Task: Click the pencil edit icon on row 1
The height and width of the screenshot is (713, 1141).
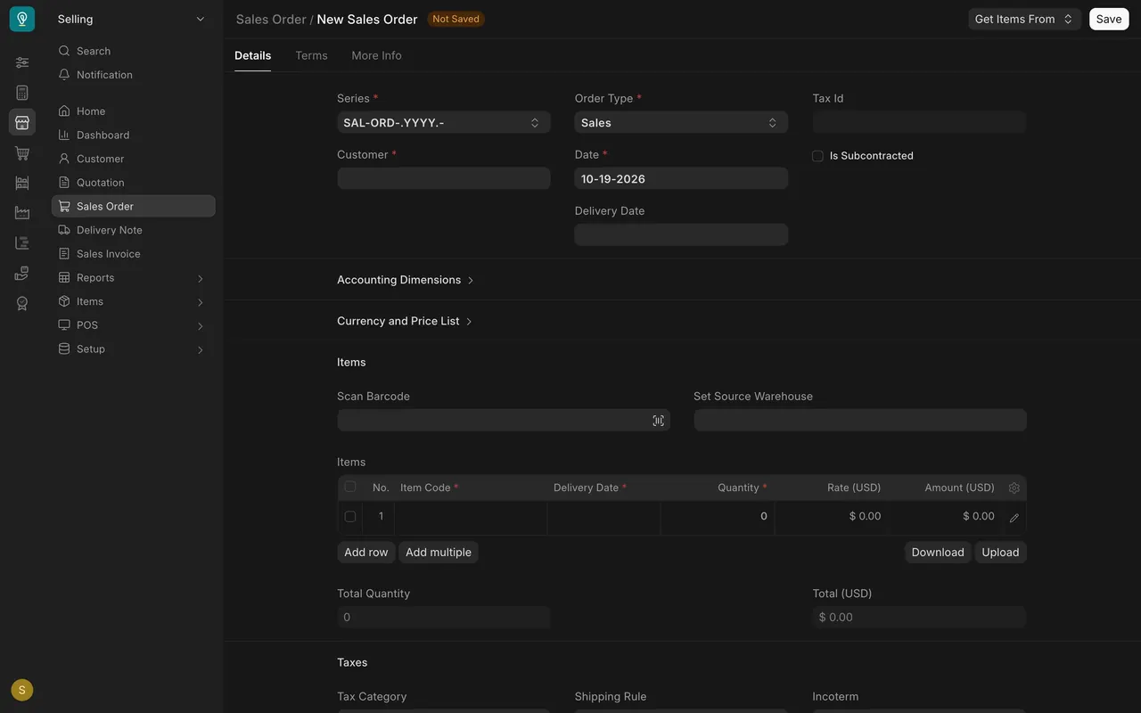Action: point(1014,518)
